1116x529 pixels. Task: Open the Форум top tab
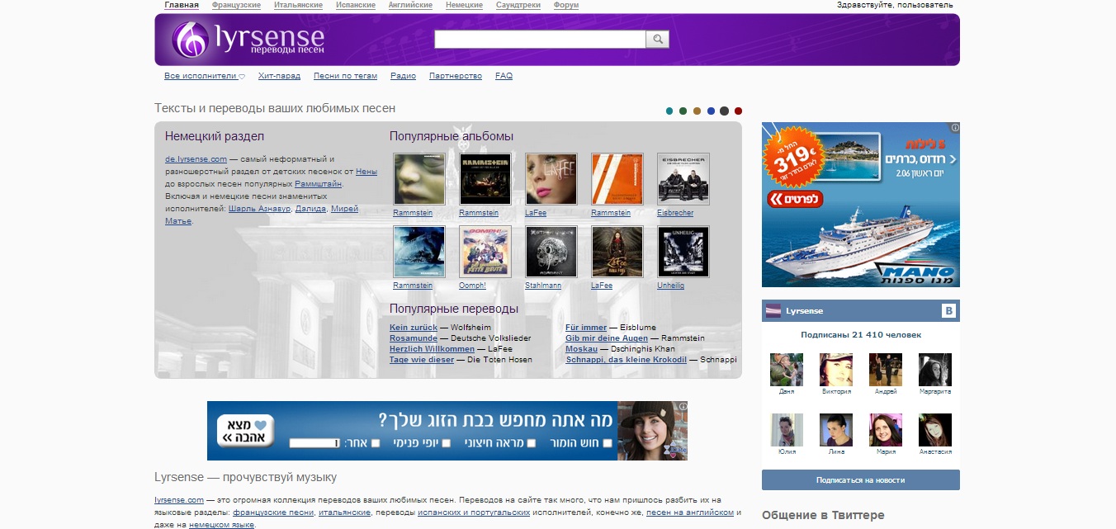point(566,5)
